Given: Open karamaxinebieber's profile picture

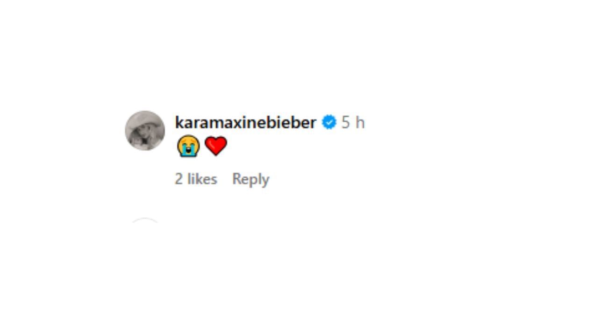Looking at the screenshot, I should (145, 131).
